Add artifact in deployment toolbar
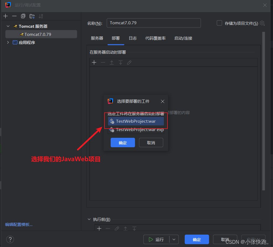Image resolution: width=273 pixels, height=247 pixels. pos(94,63)
